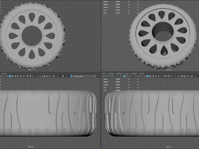
Task: Open Shading menu of side view panel
Action: click(111, 74)
